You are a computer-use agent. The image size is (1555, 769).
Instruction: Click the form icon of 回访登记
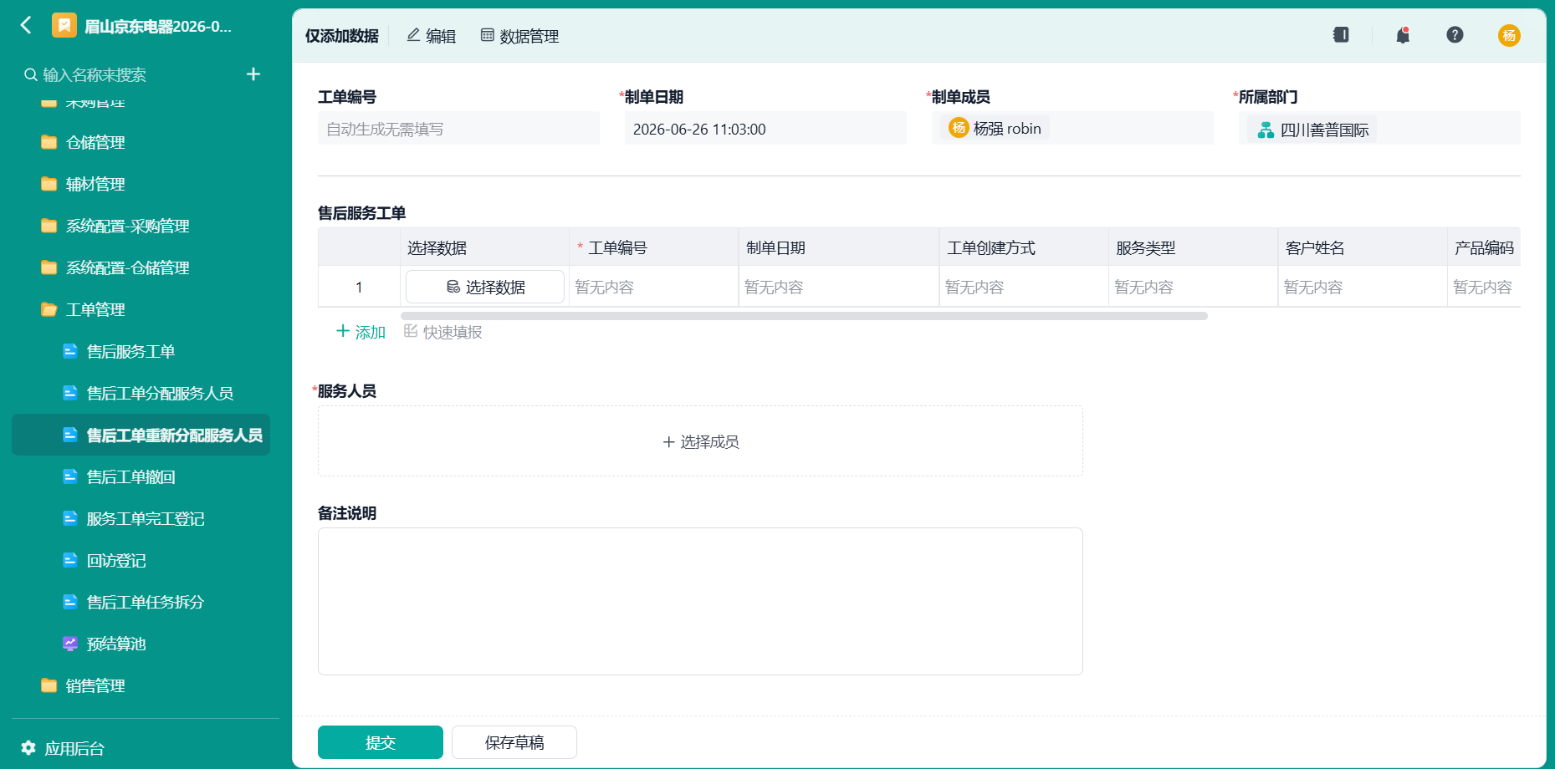point(70,560)
